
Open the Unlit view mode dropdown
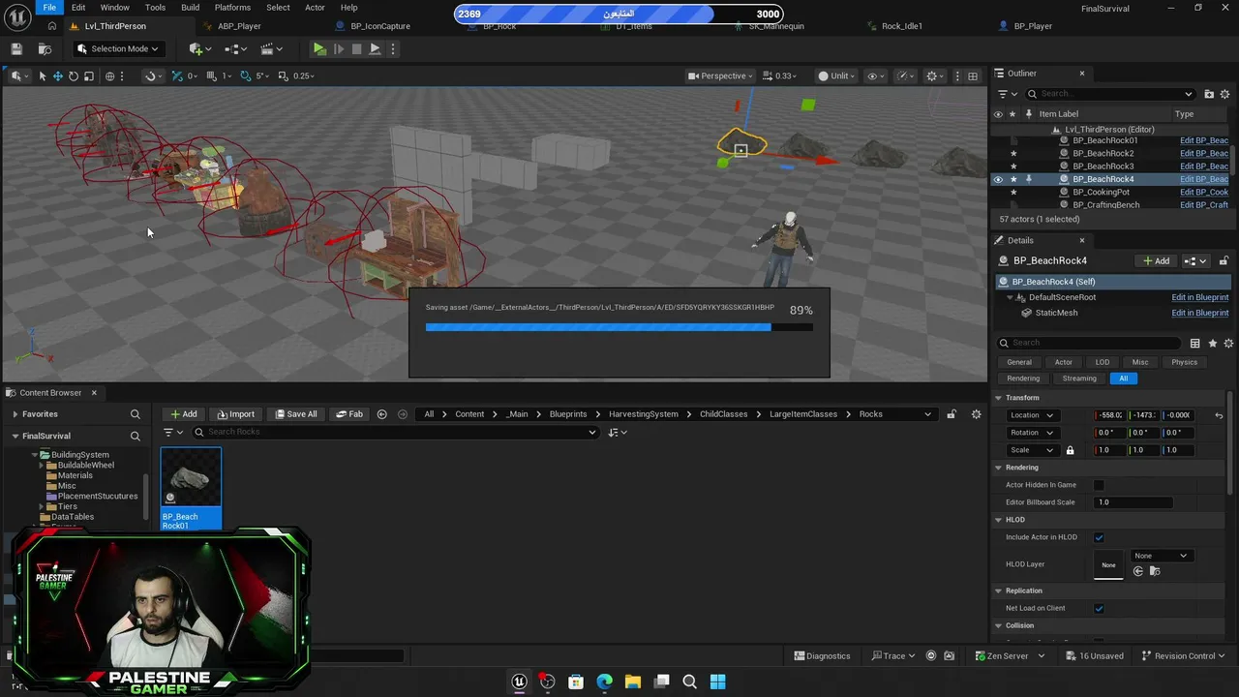point(837,76)
